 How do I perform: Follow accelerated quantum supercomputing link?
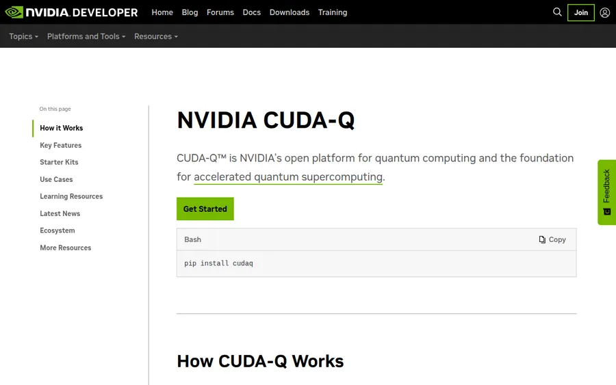[x=288, y=177]
